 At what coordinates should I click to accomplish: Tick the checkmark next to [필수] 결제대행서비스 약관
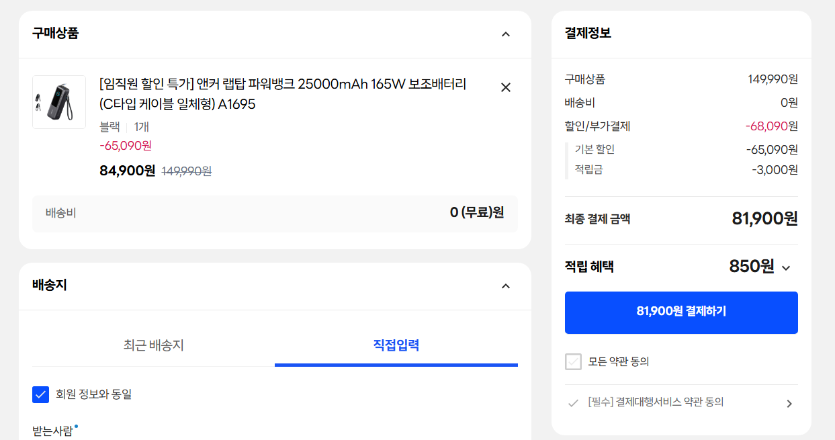click(573, 403)
